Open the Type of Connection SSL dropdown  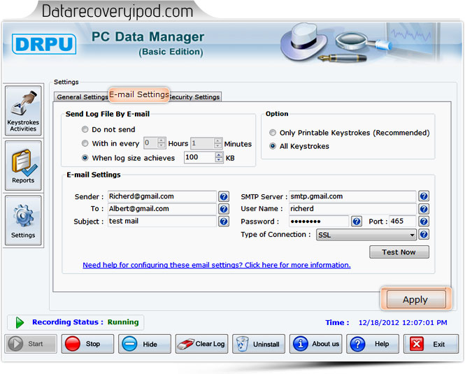[366, 235]
